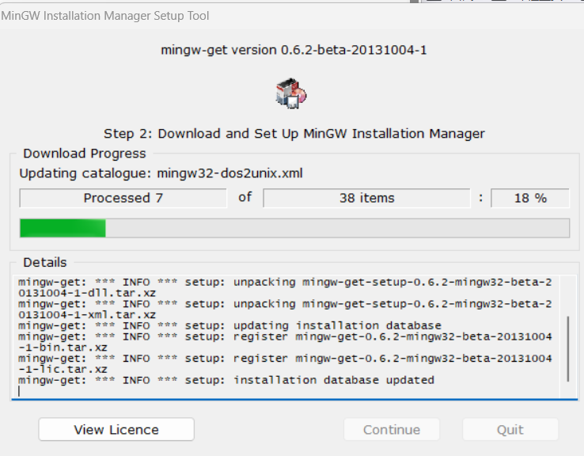Screen dimensions: 584x456
Task: Open the View Licence button
Action: pos(116,430)
